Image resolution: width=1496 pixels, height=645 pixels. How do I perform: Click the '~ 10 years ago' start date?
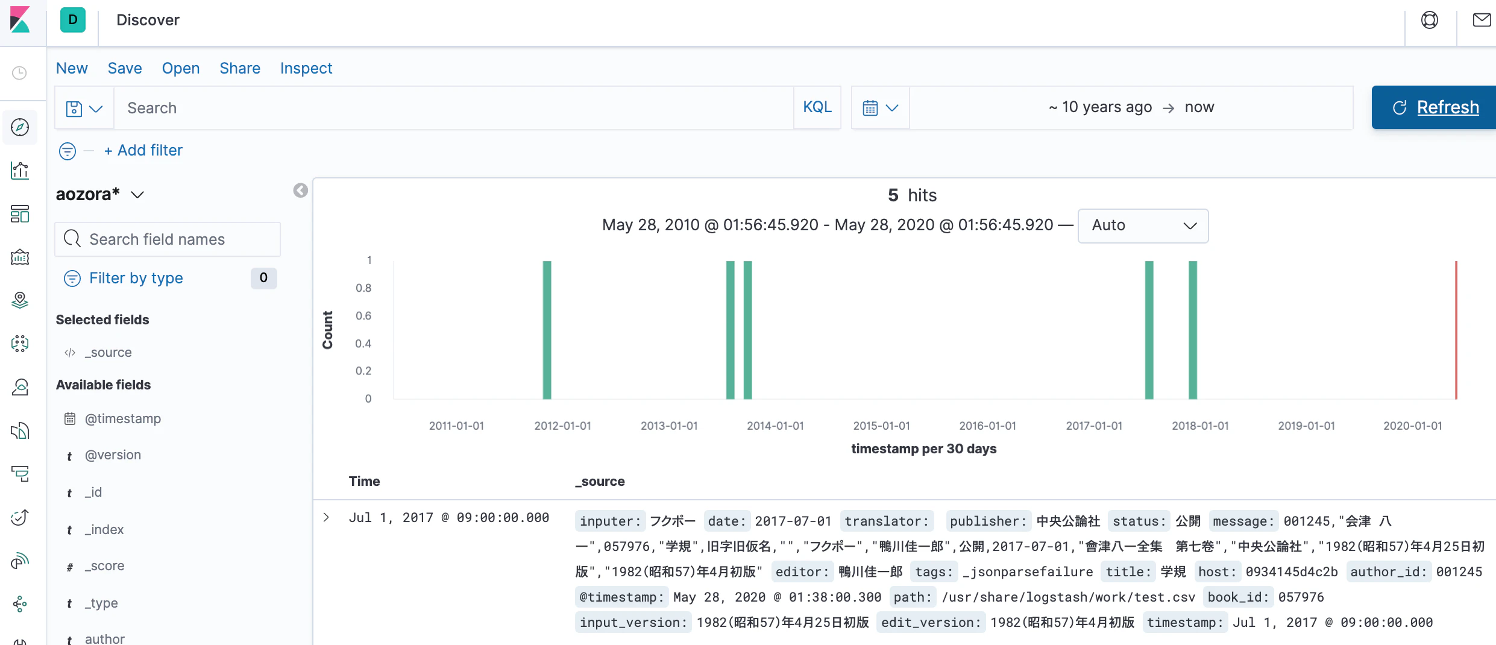(x=1101, y=107)
